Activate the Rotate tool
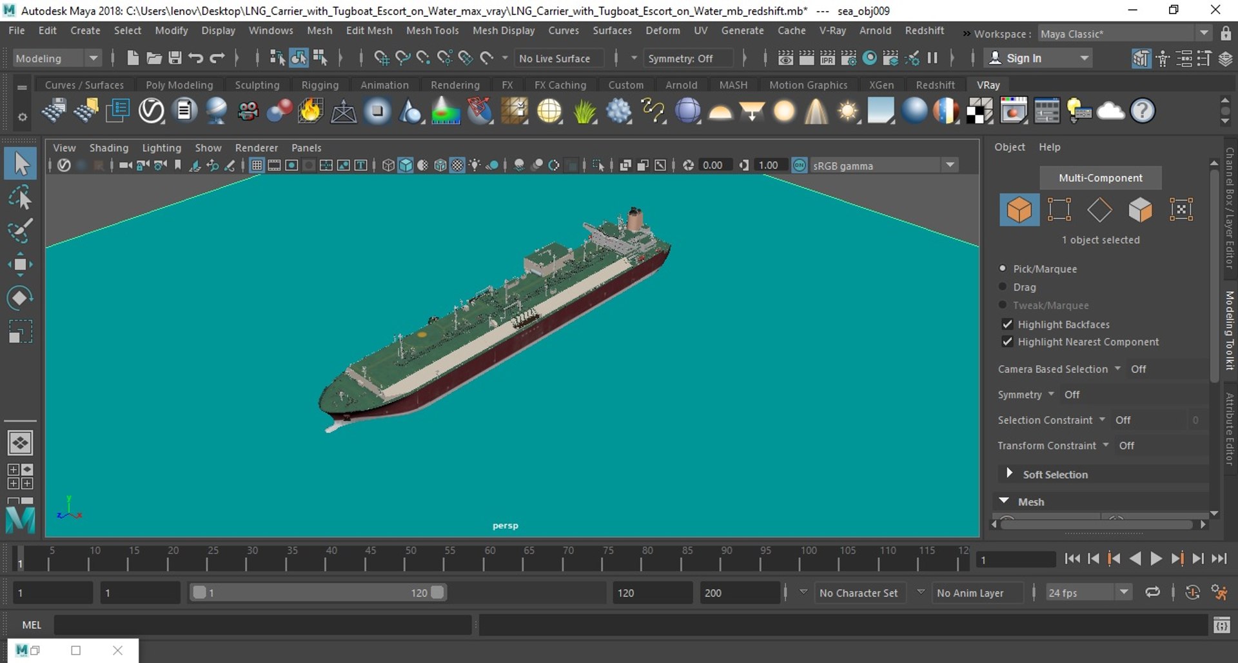 tap(21, 298)
